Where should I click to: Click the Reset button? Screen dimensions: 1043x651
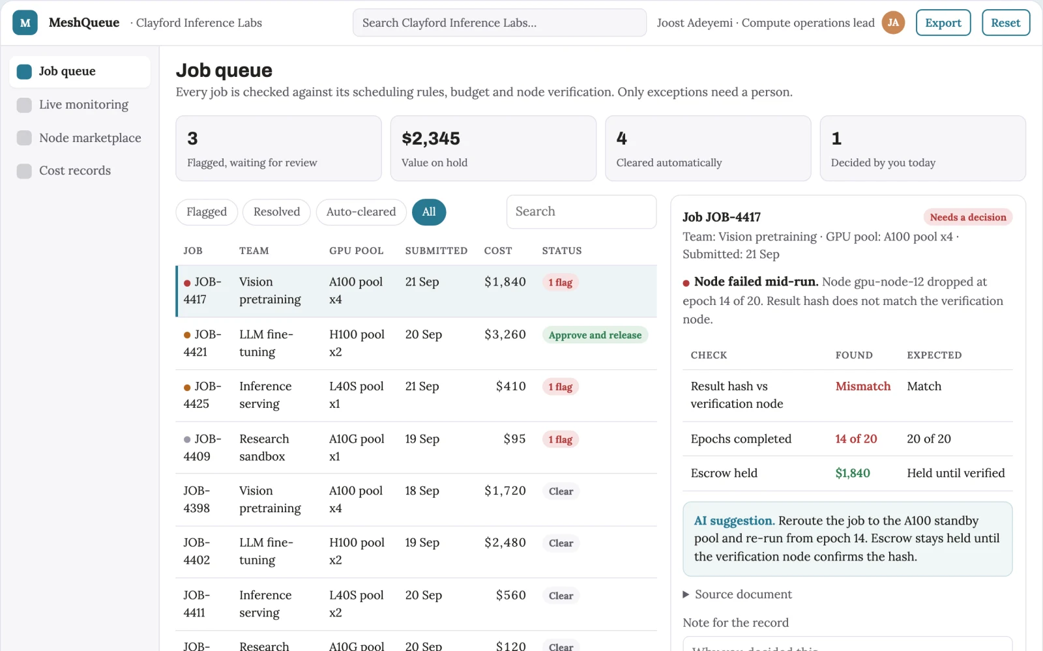1006,23
